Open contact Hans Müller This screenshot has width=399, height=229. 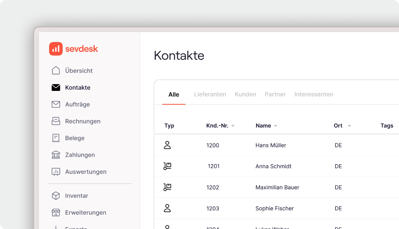pos(271,145)
